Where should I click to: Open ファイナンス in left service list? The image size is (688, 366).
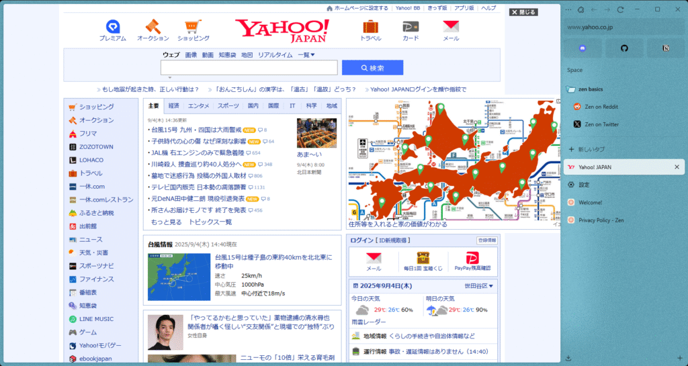(97, 279)
